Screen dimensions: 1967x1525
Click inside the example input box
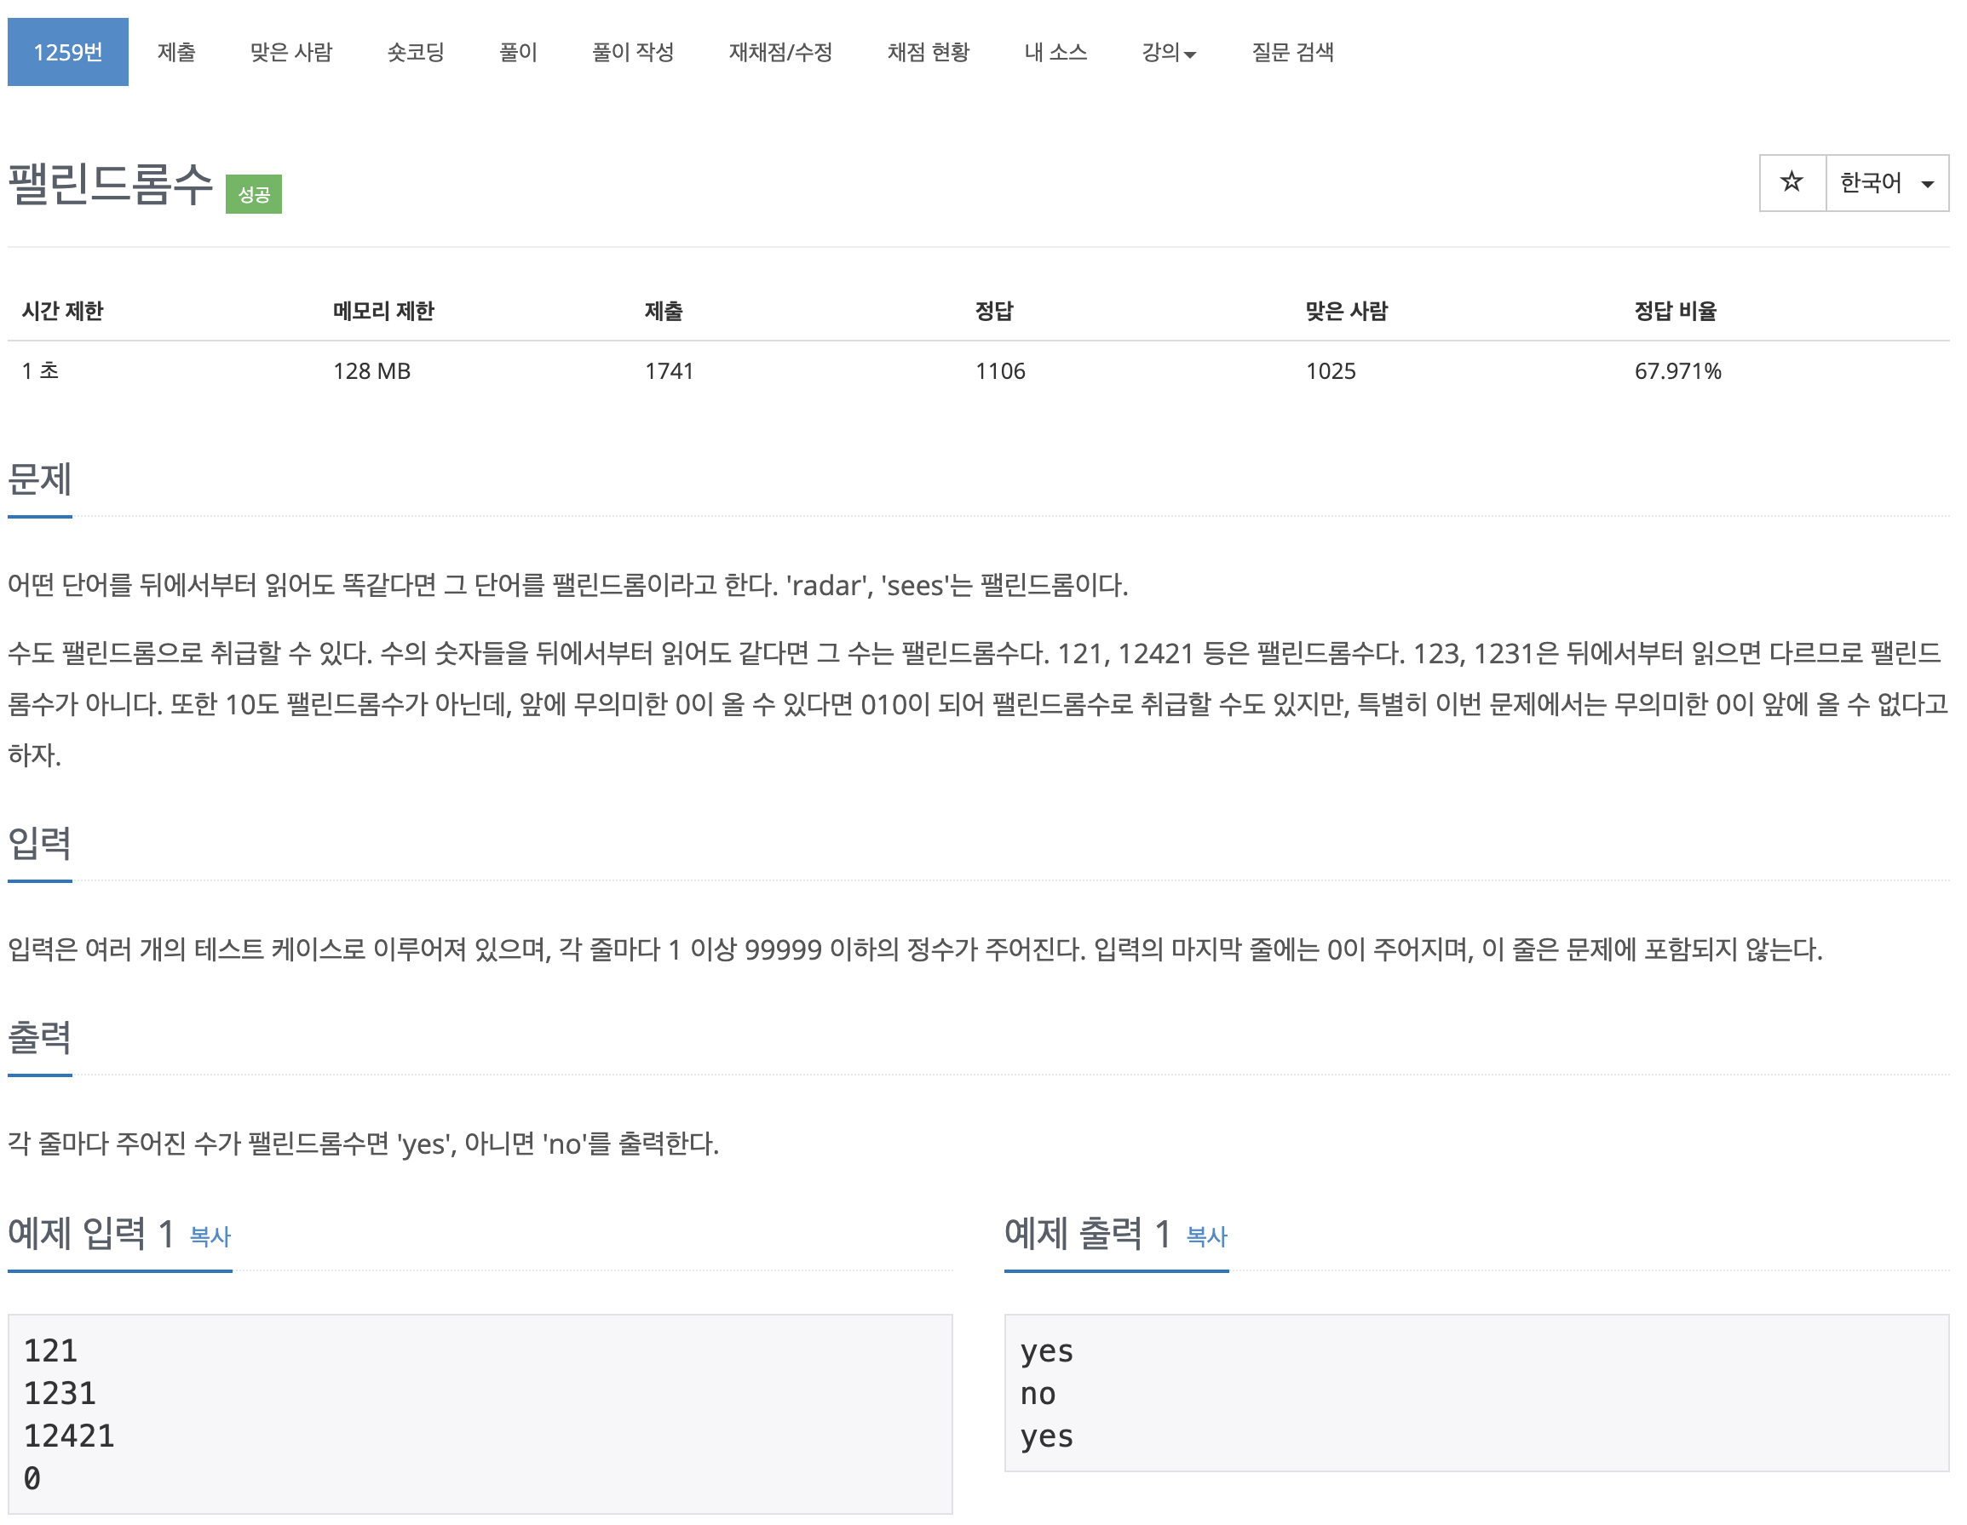pyautogui.click(x=479, y=1413)
